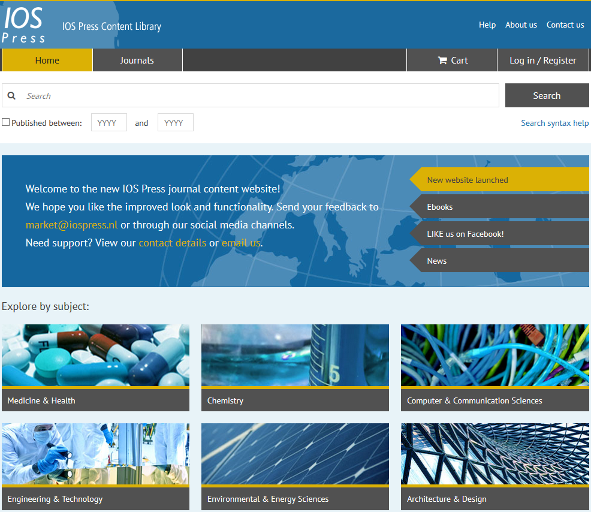Click the magnifier icon in search box
The image size is (591, 512).
coord(11,96)
